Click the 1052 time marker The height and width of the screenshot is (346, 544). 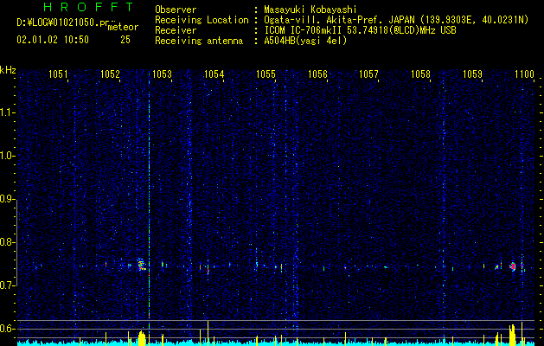110,74
